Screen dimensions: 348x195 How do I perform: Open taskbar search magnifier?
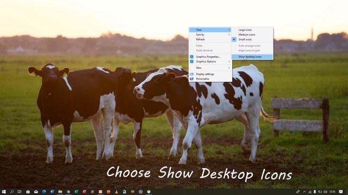tap(12, 192)
